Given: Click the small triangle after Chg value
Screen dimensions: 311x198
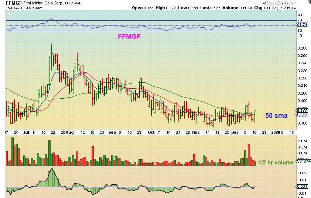Looking at the screenshot, I should 295,8.
